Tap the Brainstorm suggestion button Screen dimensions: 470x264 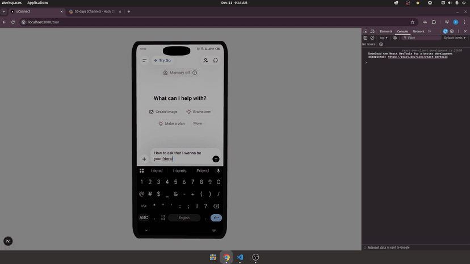click(199, 112)
